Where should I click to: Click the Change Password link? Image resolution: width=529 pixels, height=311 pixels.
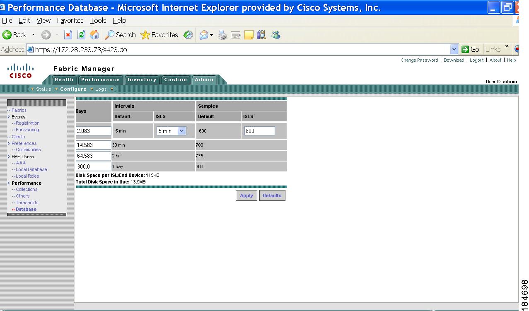point(419,60)
